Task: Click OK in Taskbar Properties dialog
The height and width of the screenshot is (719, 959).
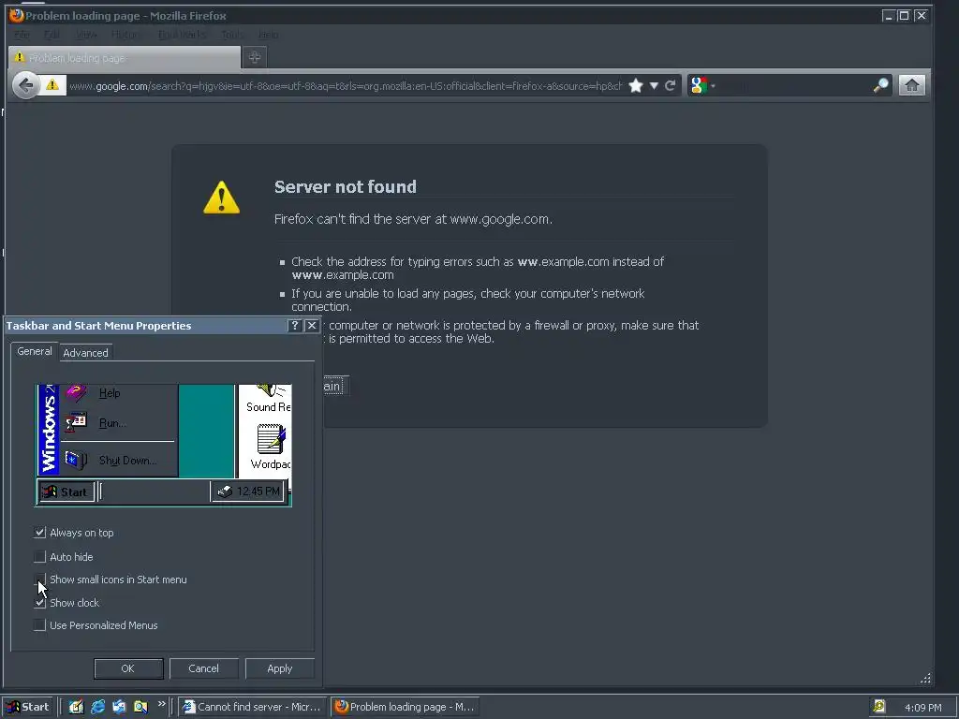Action: click(x=128, y=668)
